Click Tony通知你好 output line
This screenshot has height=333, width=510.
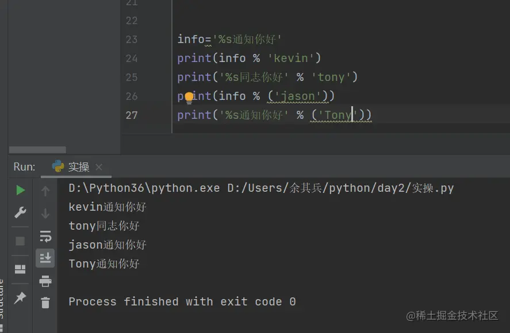pos(104,264)
